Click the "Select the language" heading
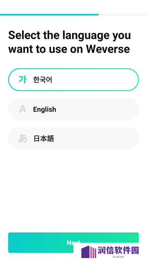The width and height of the screenshot is (147, 261). coord(59,35)
